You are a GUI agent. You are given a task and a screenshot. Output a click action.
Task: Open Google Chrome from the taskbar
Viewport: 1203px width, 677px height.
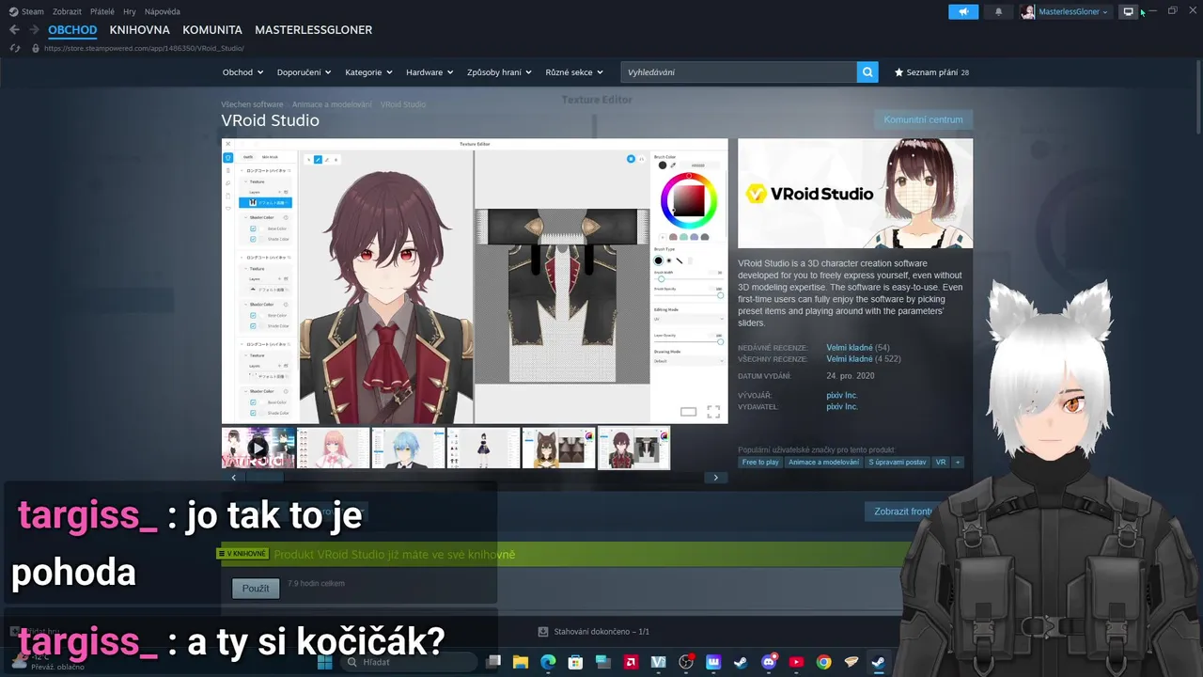point(823,662)
